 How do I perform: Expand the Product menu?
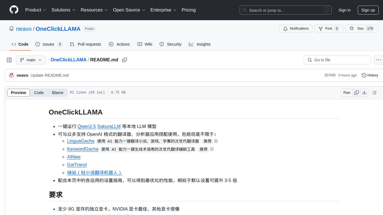(36, 10)
